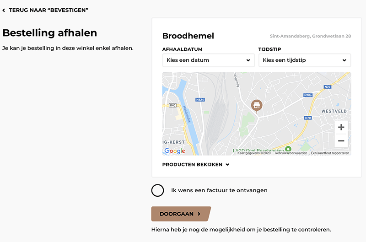Click the arrow icon inside Doorgaan button
This screenshot has width=366, height=242.
199,214
